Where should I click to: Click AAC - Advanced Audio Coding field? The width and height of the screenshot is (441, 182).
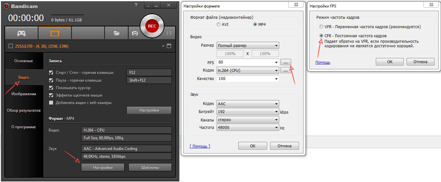point(126,149)
